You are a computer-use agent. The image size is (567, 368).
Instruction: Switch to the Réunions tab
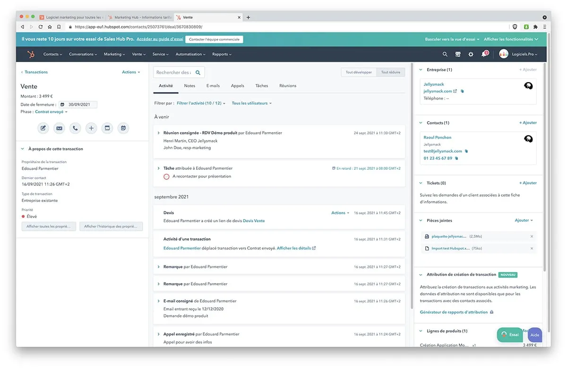pos(288,86)
